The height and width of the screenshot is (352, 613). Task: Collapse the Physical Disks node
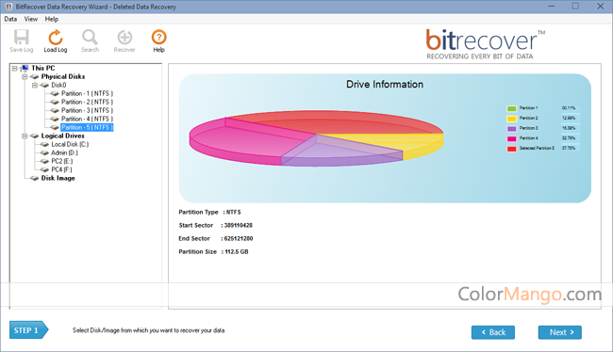25,77
